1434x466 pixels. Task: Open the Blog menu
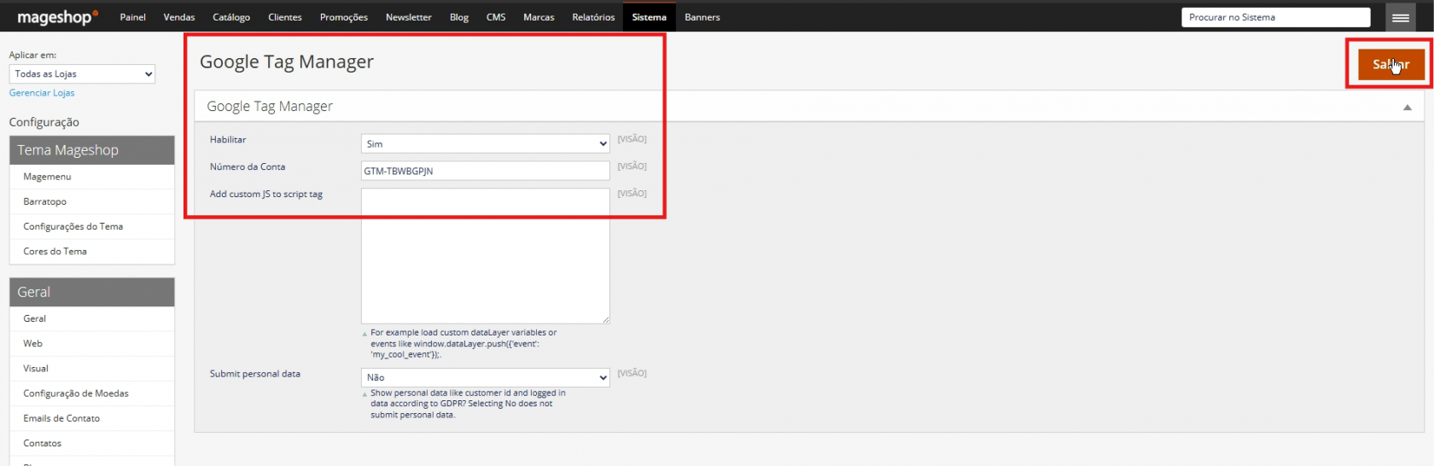tap(459, 17)
